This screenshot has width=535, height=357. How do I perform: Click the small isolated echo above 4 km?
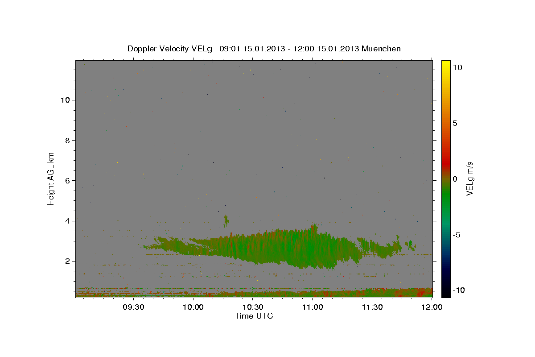pos(226,220)
